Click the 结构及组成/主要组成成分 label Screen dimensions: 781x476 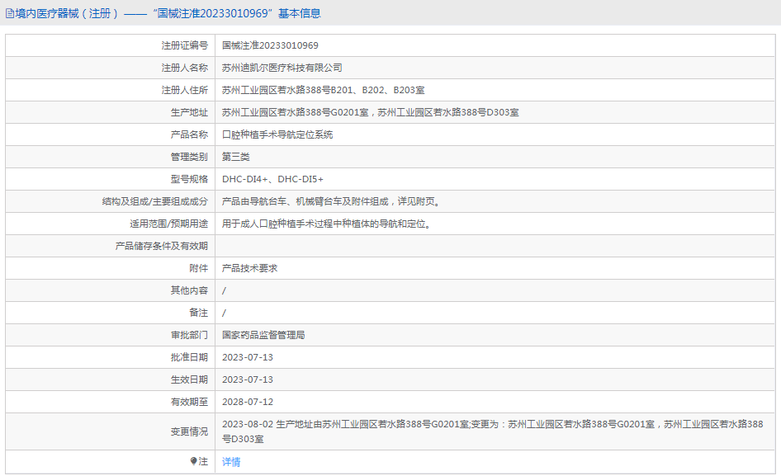tap(155, 201)
